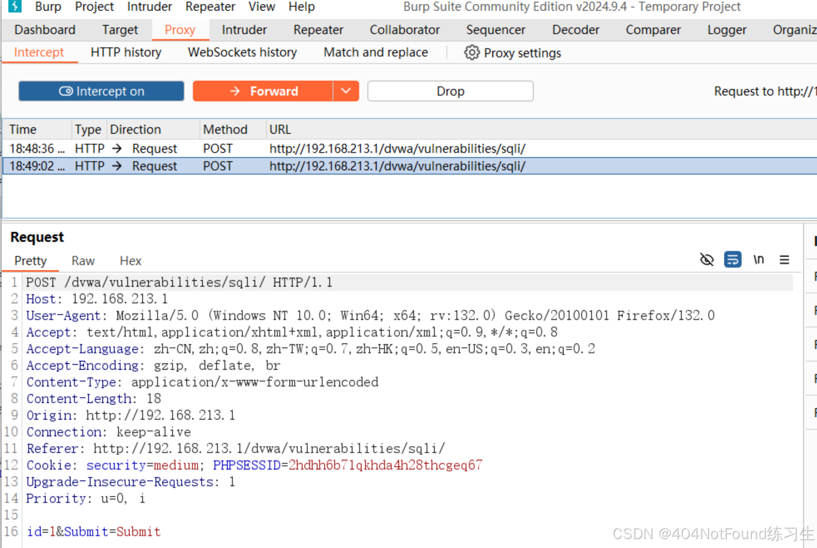This screenshot has width=817, height=548.
Task: Open the Intruder menu in menu bar
Action: click(x=149, y=7)
